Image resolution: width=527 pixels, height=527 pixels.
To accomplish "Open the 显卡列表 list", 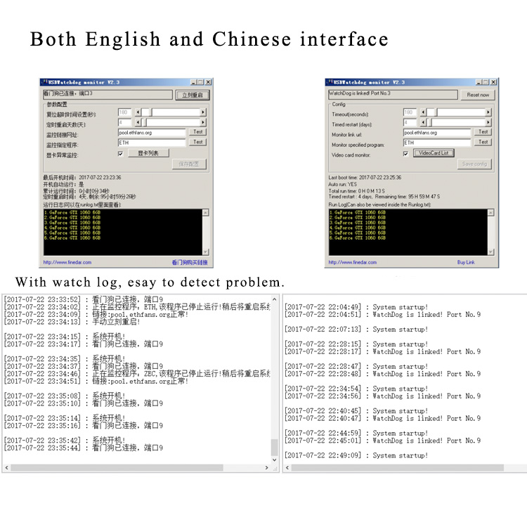I will [x=148, y=153].
